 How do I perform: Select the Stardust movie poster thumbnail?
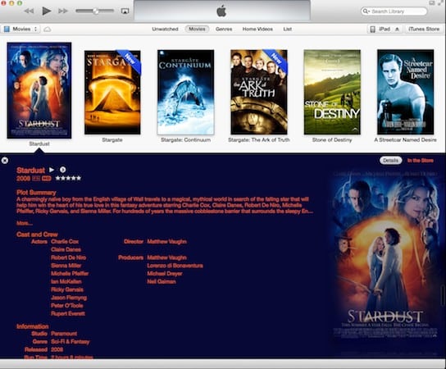tap(39, 90)
